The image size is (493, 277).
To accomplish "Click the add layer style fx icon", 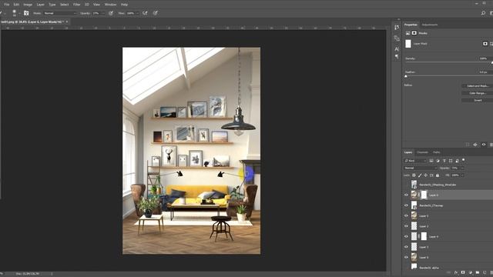I will pyautogui.click(x=456, y=272).
